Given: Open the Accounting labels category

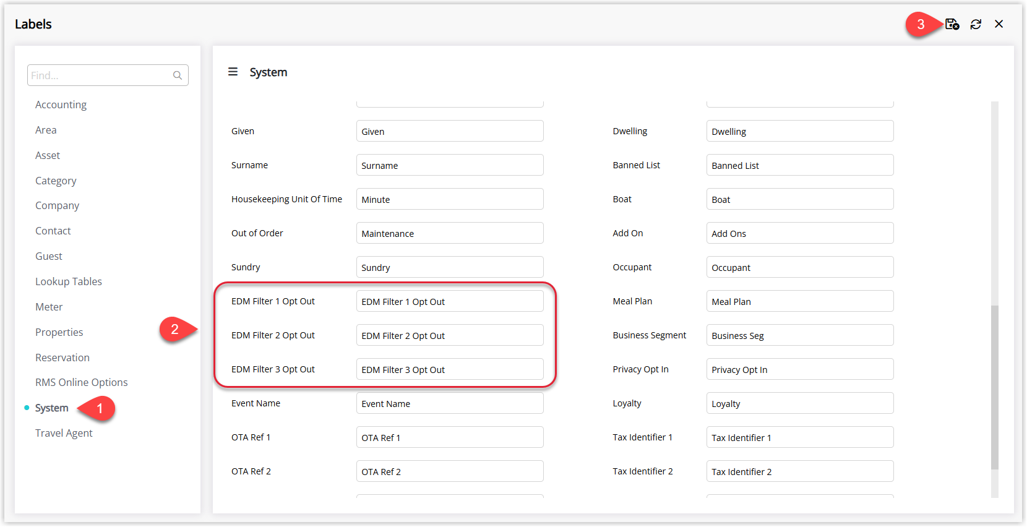Looking at the screenshot, I should (x=61, y=105).
